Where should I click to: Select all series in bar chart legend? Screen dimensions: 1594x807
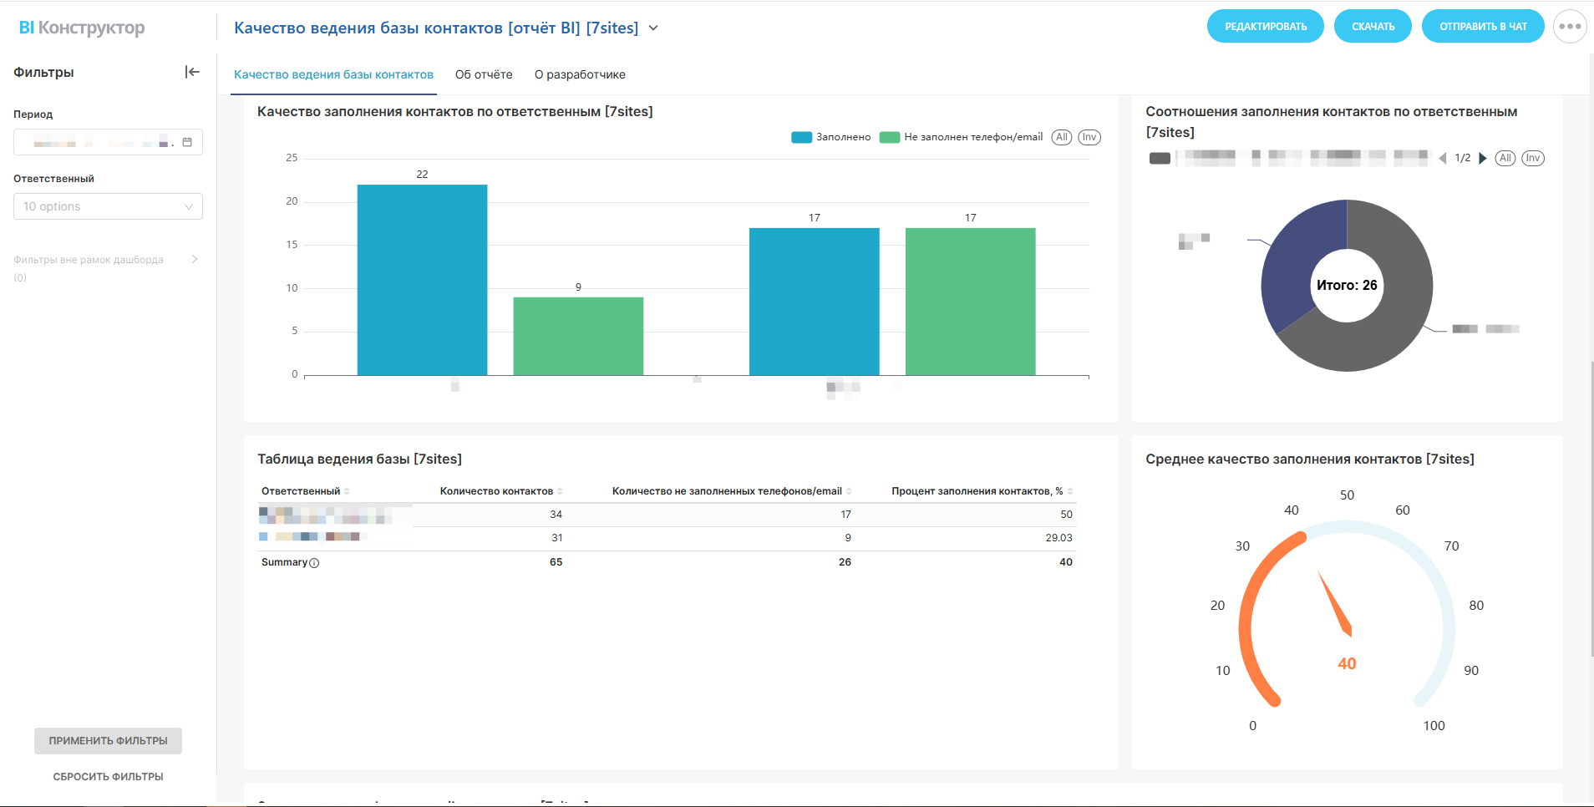pos(1061,137)
